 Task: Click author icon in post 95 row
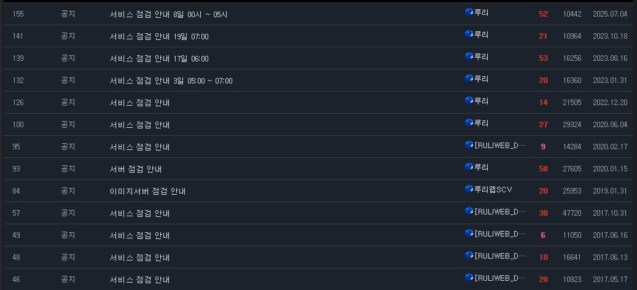click(469, 144)
